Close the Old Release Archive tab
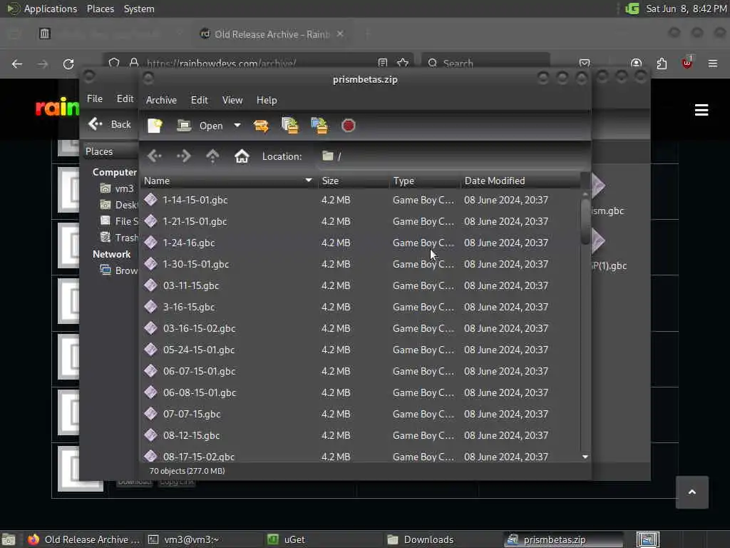The image size is (730, 548). [x=340, y=34]
